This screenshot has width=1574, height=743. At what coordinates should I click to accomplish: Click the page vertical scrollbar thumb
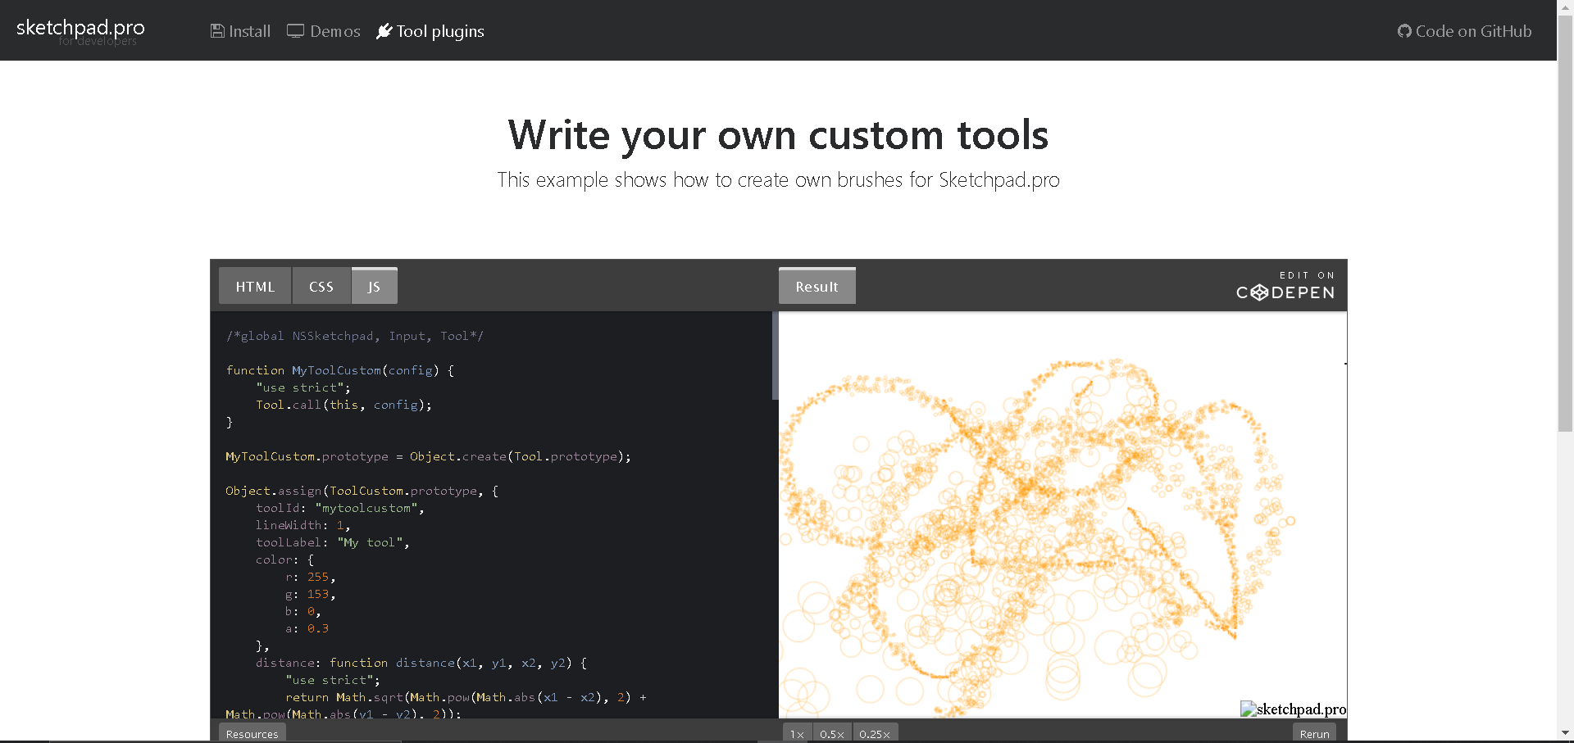[x=1565, y=221]
